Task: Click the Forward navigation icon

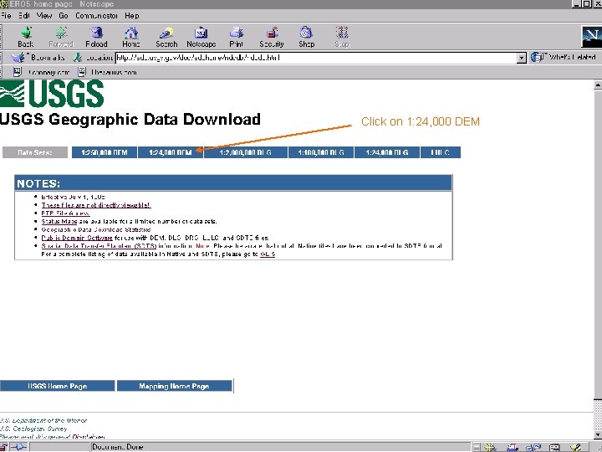Action: [x=61, y=33]
